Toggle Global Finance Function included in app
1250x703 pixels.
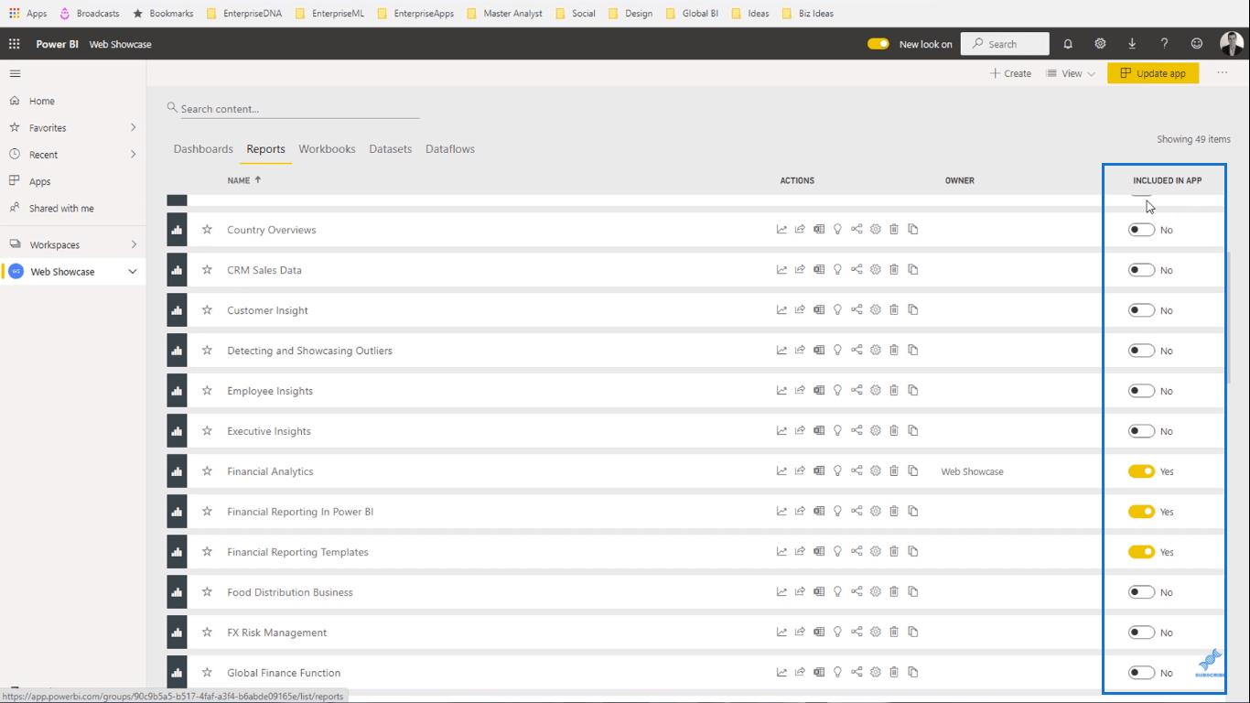point(1141,673)
